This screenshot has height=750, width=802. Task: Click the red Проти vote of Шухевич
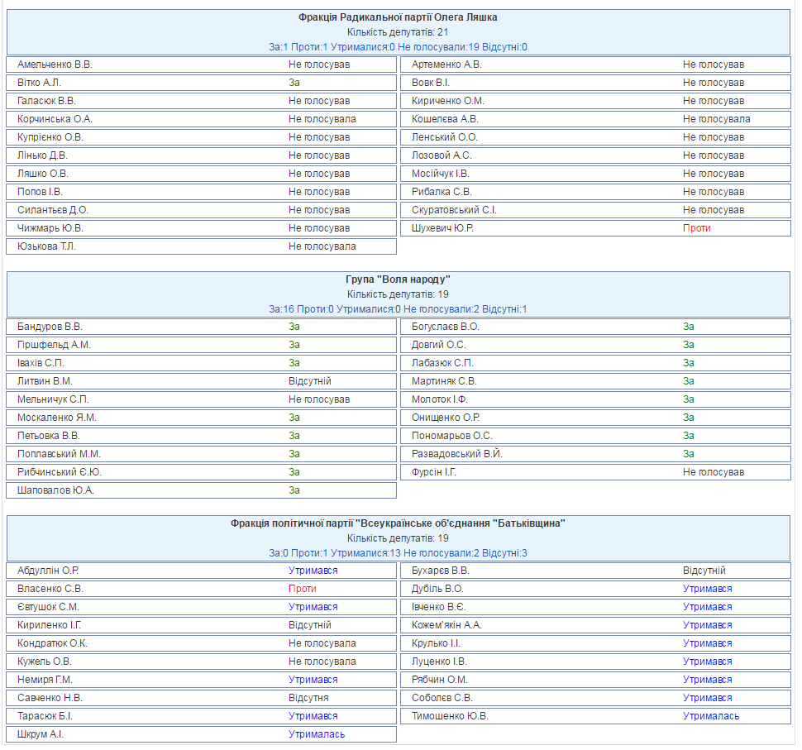697,228
